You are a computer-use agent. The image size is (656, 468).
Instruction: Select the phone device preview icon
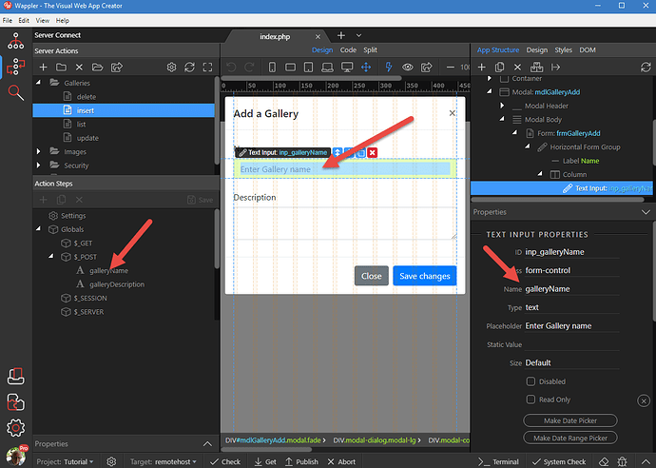point(272,67)
